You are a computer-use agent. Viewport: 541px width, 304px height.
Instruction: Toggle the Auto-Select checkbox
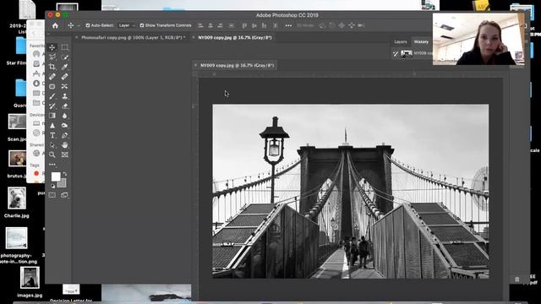tap(88, 25)
